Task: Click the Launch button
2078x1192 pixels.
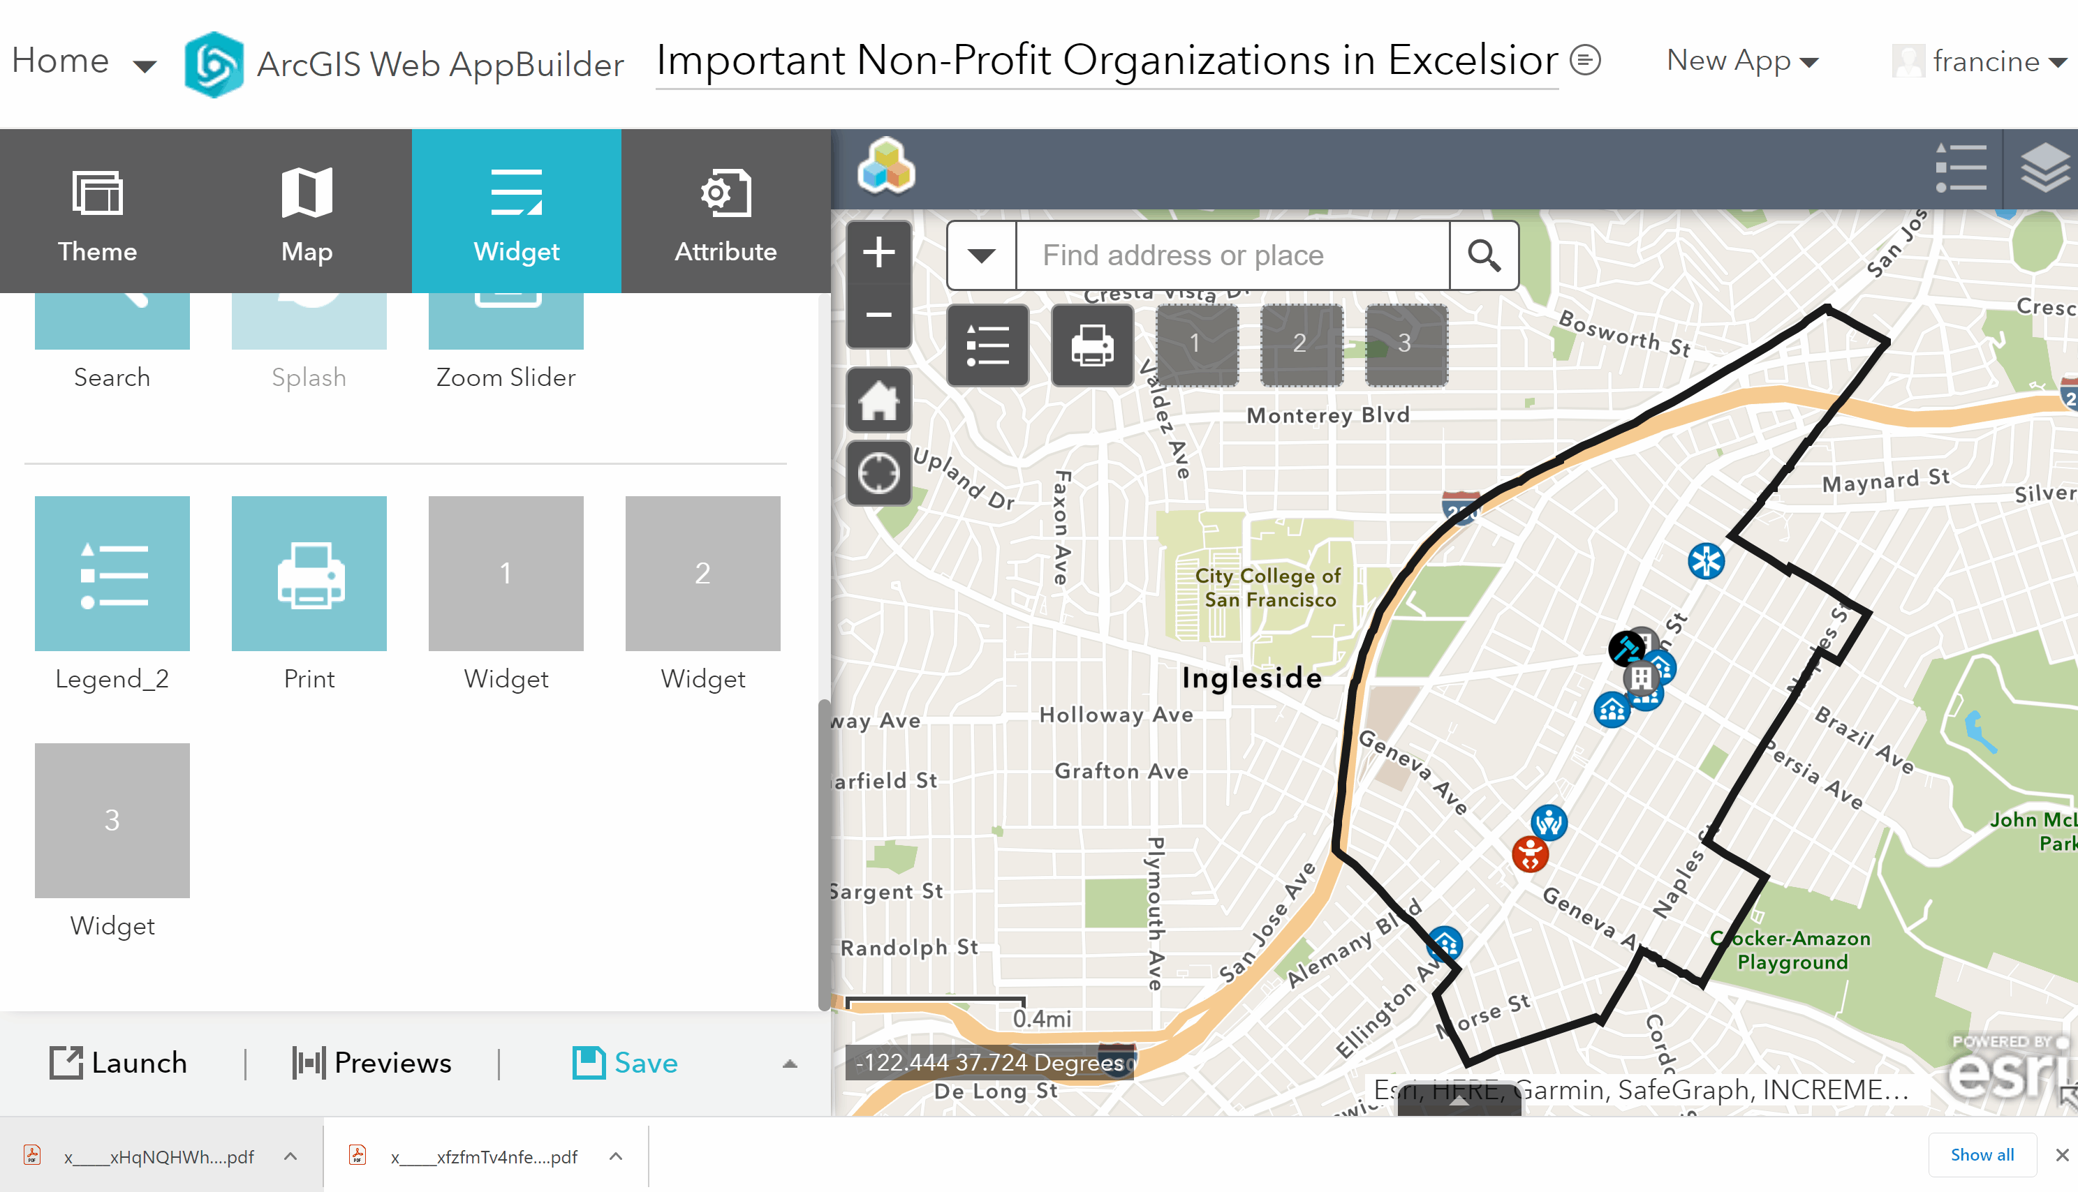Action: pos(119,1063)
